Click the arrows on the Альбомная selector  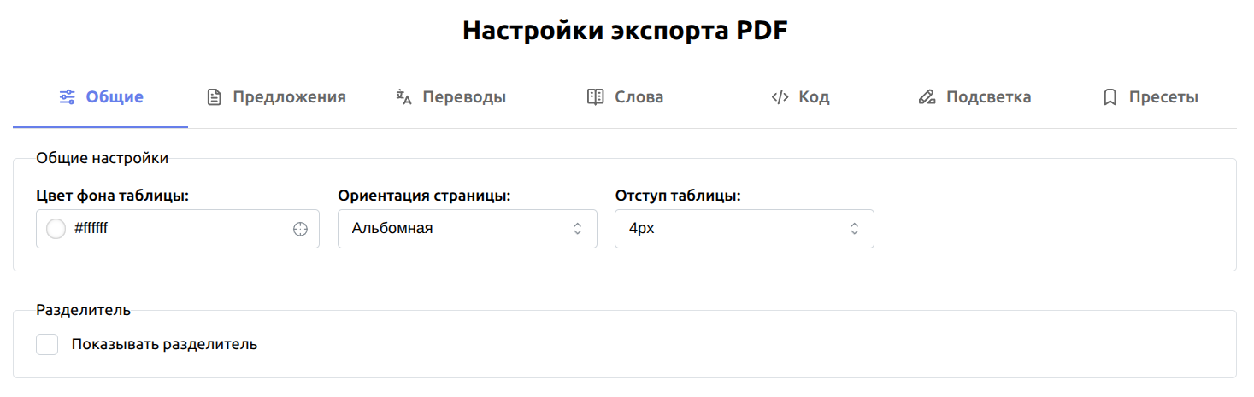tap(578, 229)
